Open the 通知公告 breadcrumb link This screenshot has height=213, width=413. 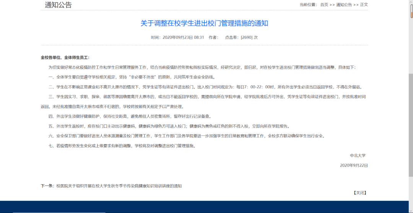(344, 5)
